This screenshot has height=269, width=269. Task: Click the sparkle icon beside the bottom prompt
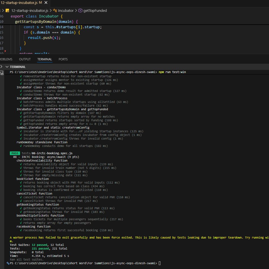(x=8, y=263)
